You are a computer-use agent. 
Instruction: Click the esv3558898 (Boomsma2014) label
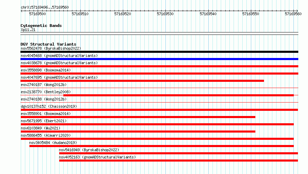46,70
